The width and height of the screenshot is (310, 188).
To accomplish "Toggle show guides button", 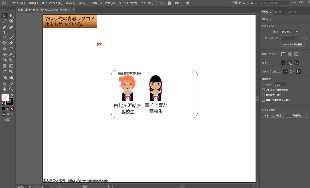I will pos(283,63).
